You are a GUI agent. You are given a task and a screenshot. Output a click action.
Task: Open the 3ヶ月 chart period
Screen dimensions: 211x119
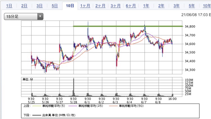click(x=116, y=6)
